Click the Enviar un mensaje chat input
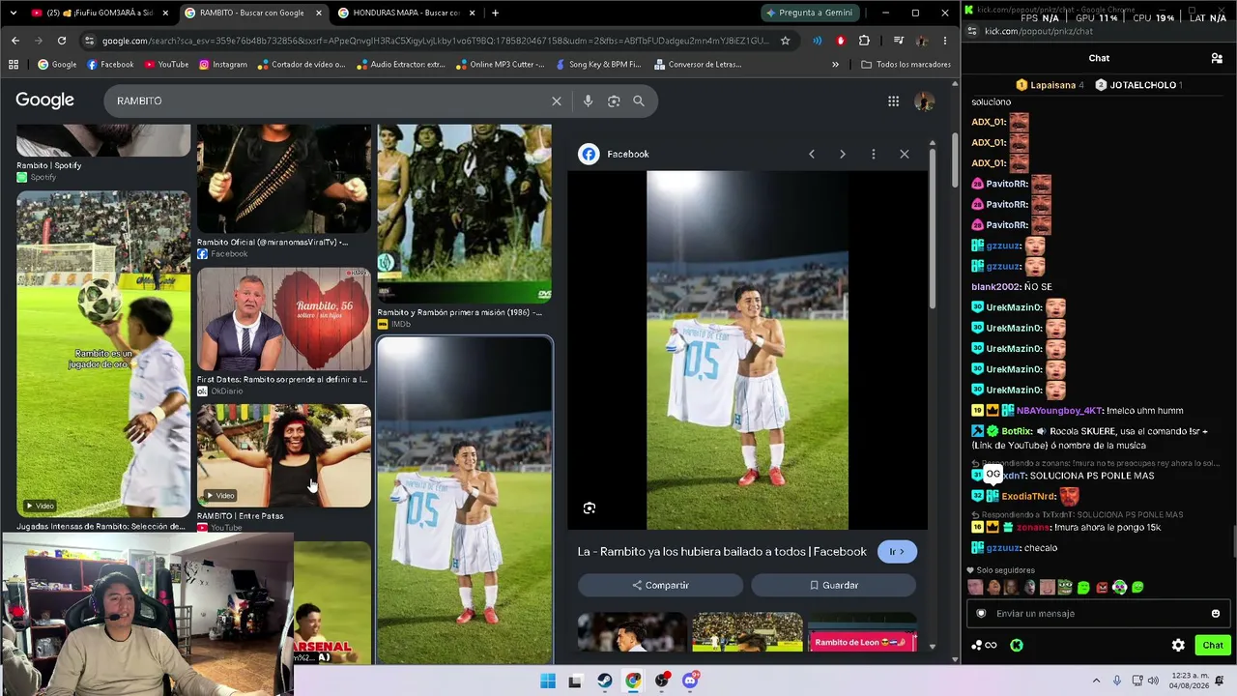 pyautogui.click(x=1098, y=613)
